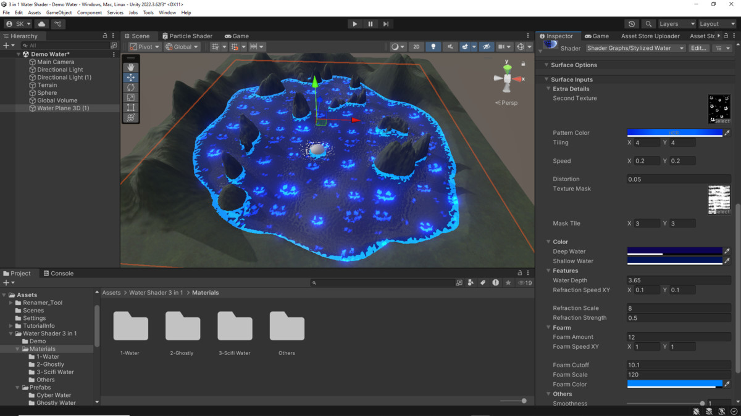The height and width of the screenshot is (416, 741).
Task: Select the Scale tool
Action: coord(131,97)
